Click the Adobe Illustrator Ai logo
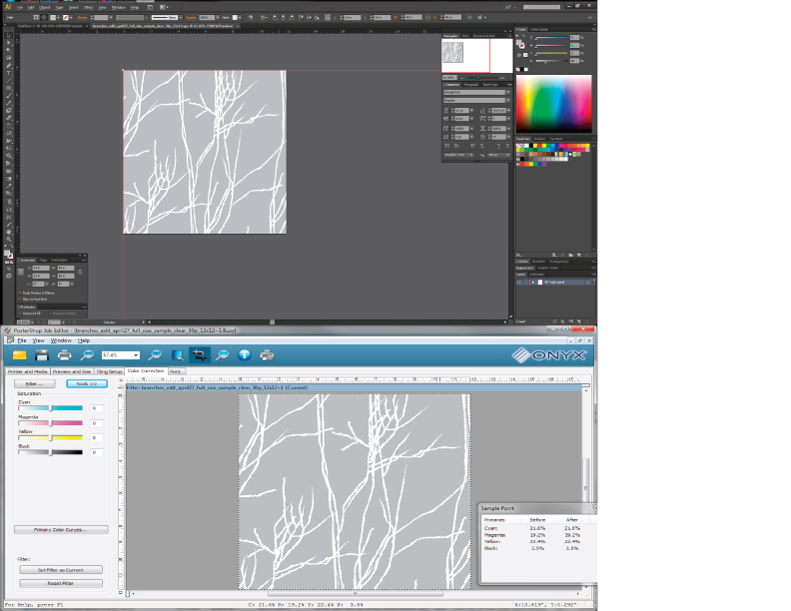This screenshot has width=791, height=611. click(8, 7)
